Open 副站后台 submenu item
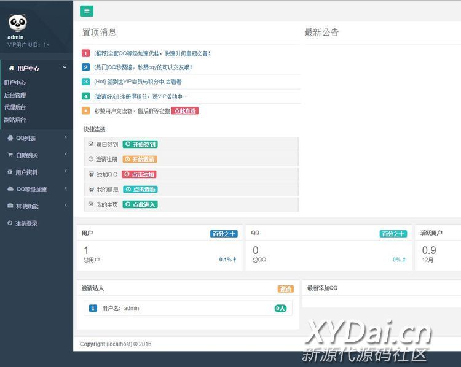This screenshot has height=367, width=461. pos(15,120)
